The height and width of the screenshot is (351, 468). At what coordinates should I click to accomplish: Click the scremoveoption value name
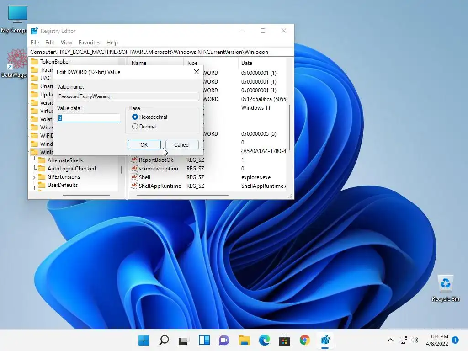pyautogui.click(x=159, y=169)
